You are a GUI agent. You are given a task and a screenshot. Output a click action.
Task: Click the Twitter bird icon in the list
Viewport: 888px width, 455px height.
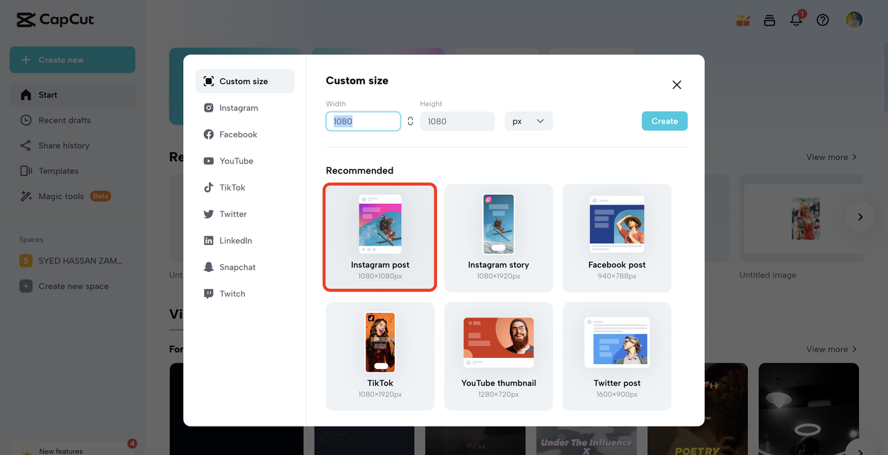pos(208,214)
